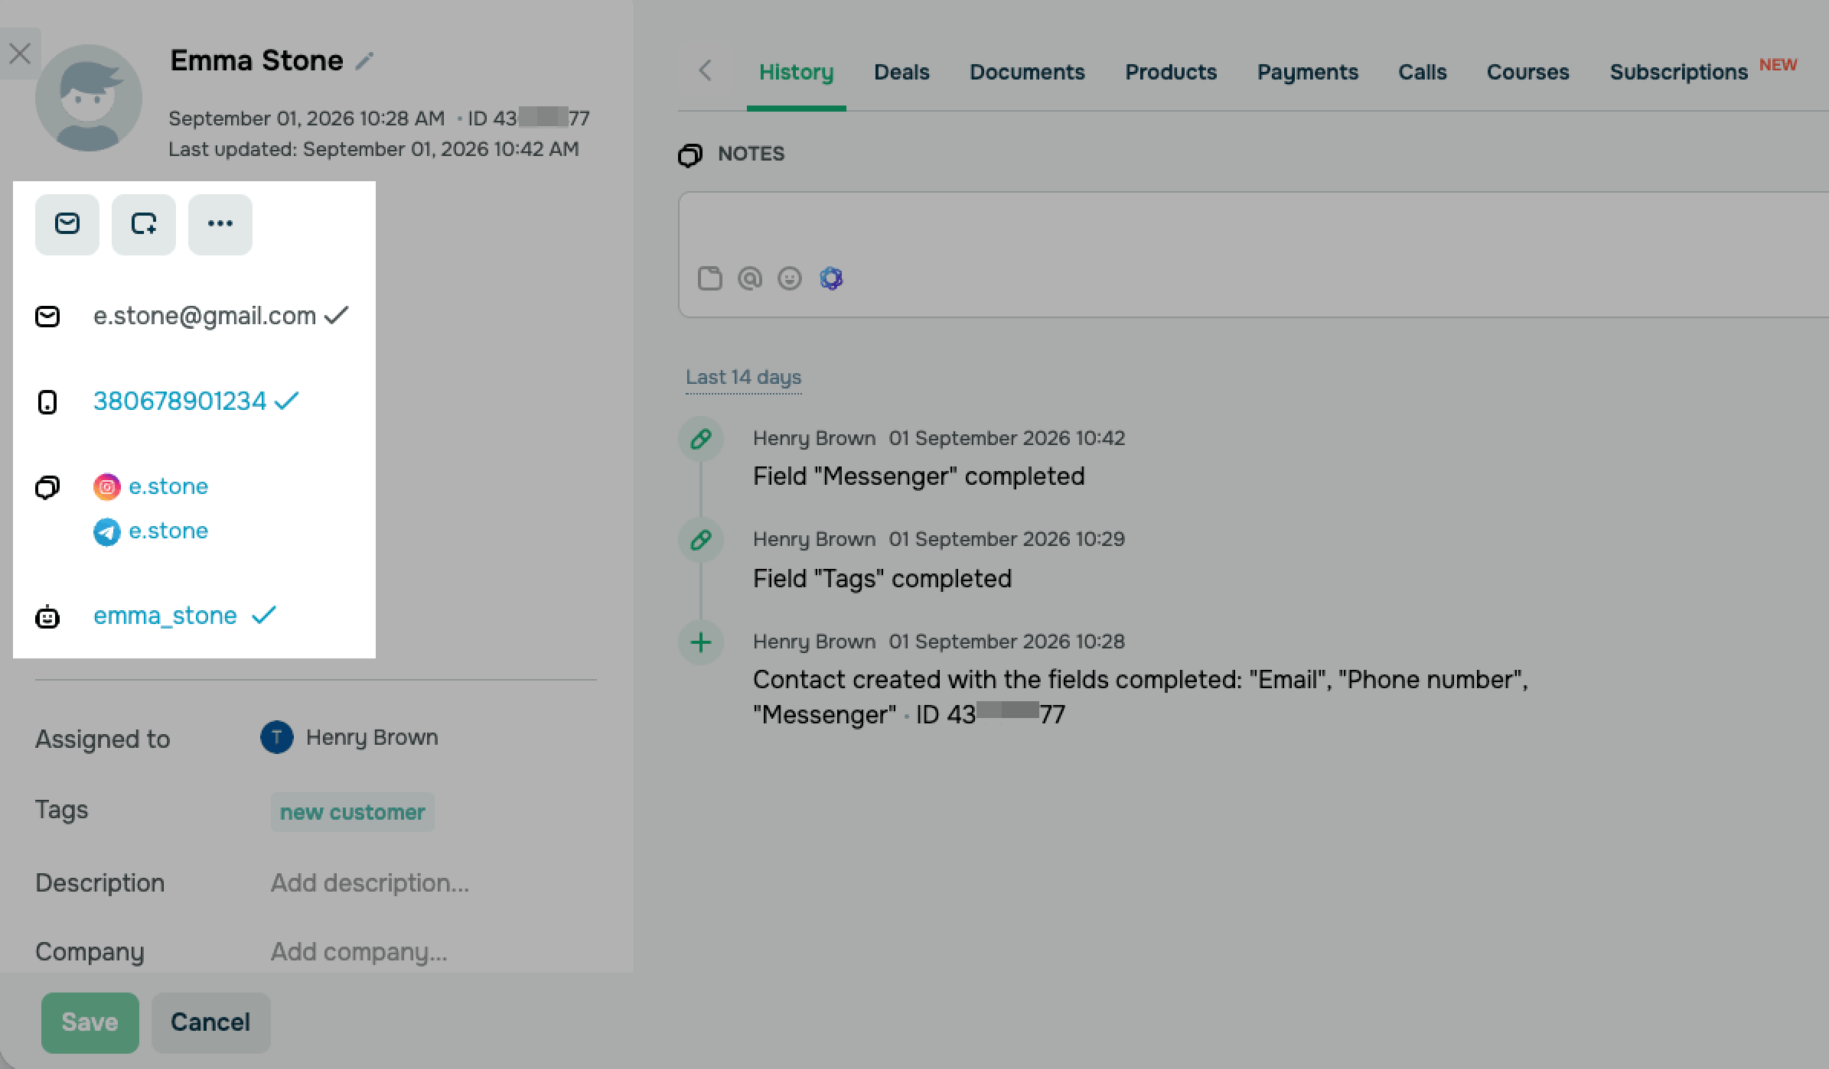The width and height of the screenshot is (1829, 1069).
Task: Click phone number 380678901234
Action: click(x=180, y=401)
